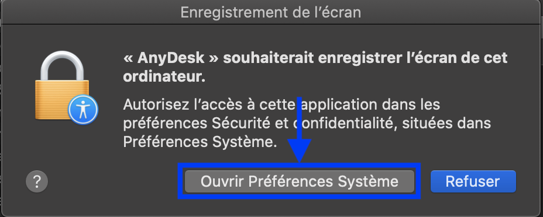Click Préférences Système text ending the description
The height and width of the screenshot is (217, 543).
coord(200,142)
